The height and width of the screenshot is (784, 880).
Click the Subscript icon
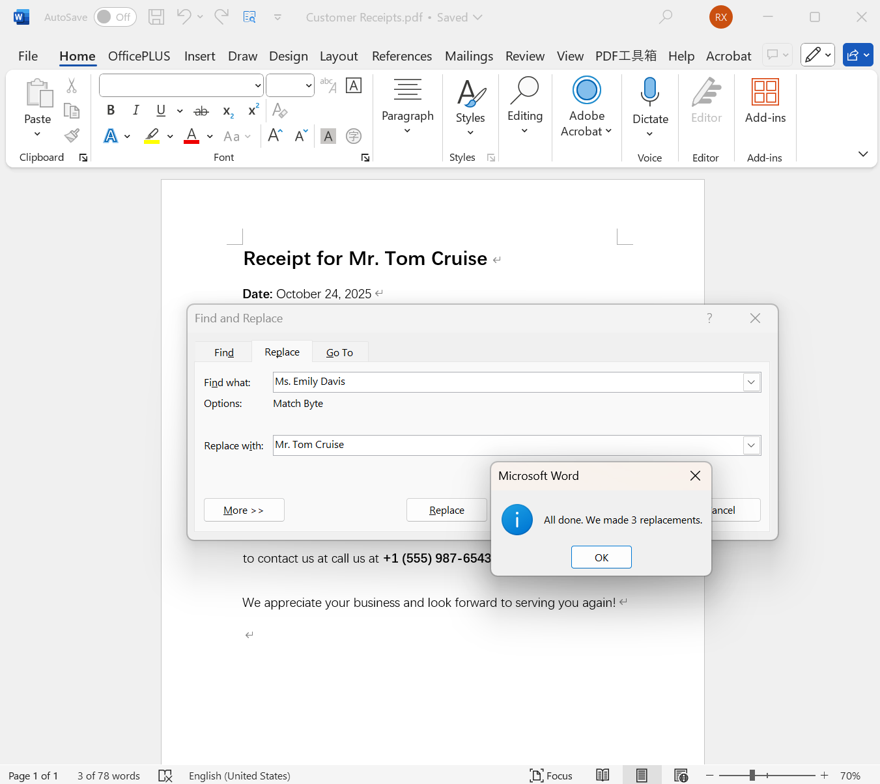[x=228, y=111]
